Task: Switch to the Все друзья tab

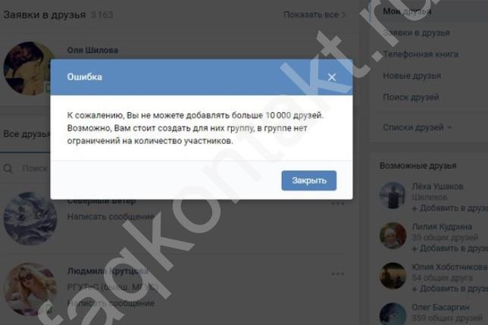Action: click(x=27, y=134)
